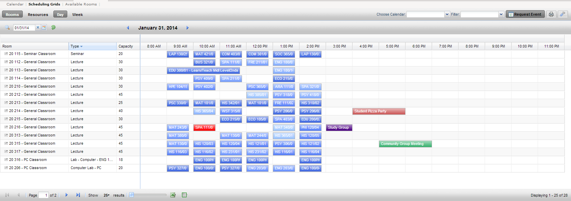571x201 pixels.
Task: Open LAP 130 event at 9:00 AM in room 20 115
Action: pos(178,54)
